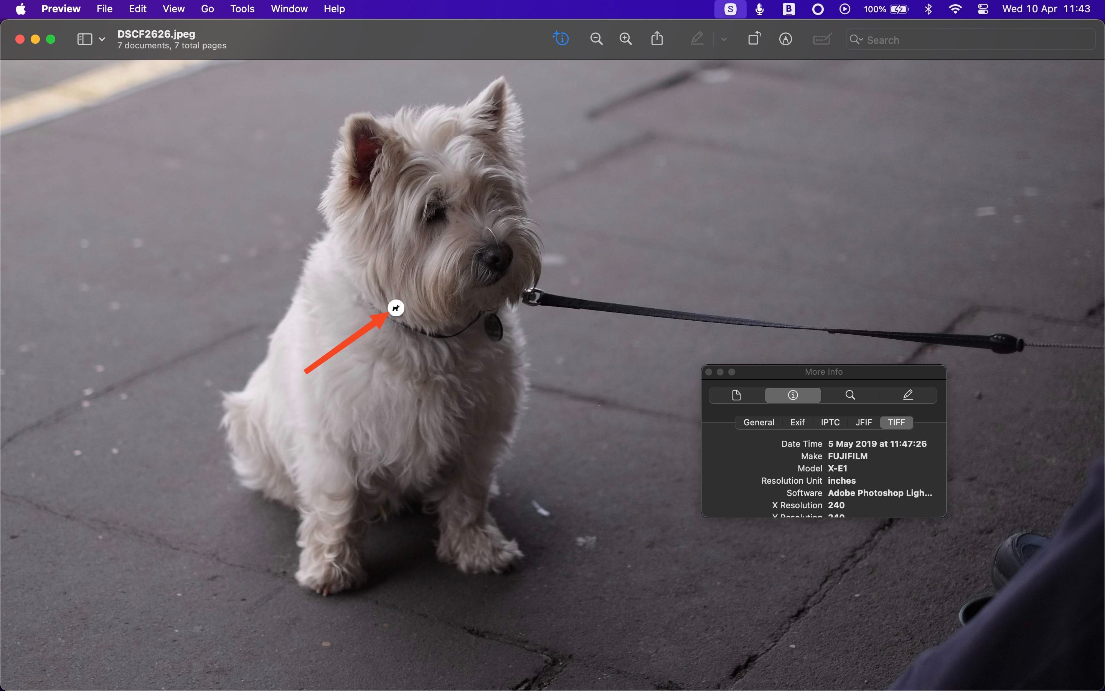Tap the Visual Look Up dog badge
Screen dimensions: 1105x691
[396, 308]
